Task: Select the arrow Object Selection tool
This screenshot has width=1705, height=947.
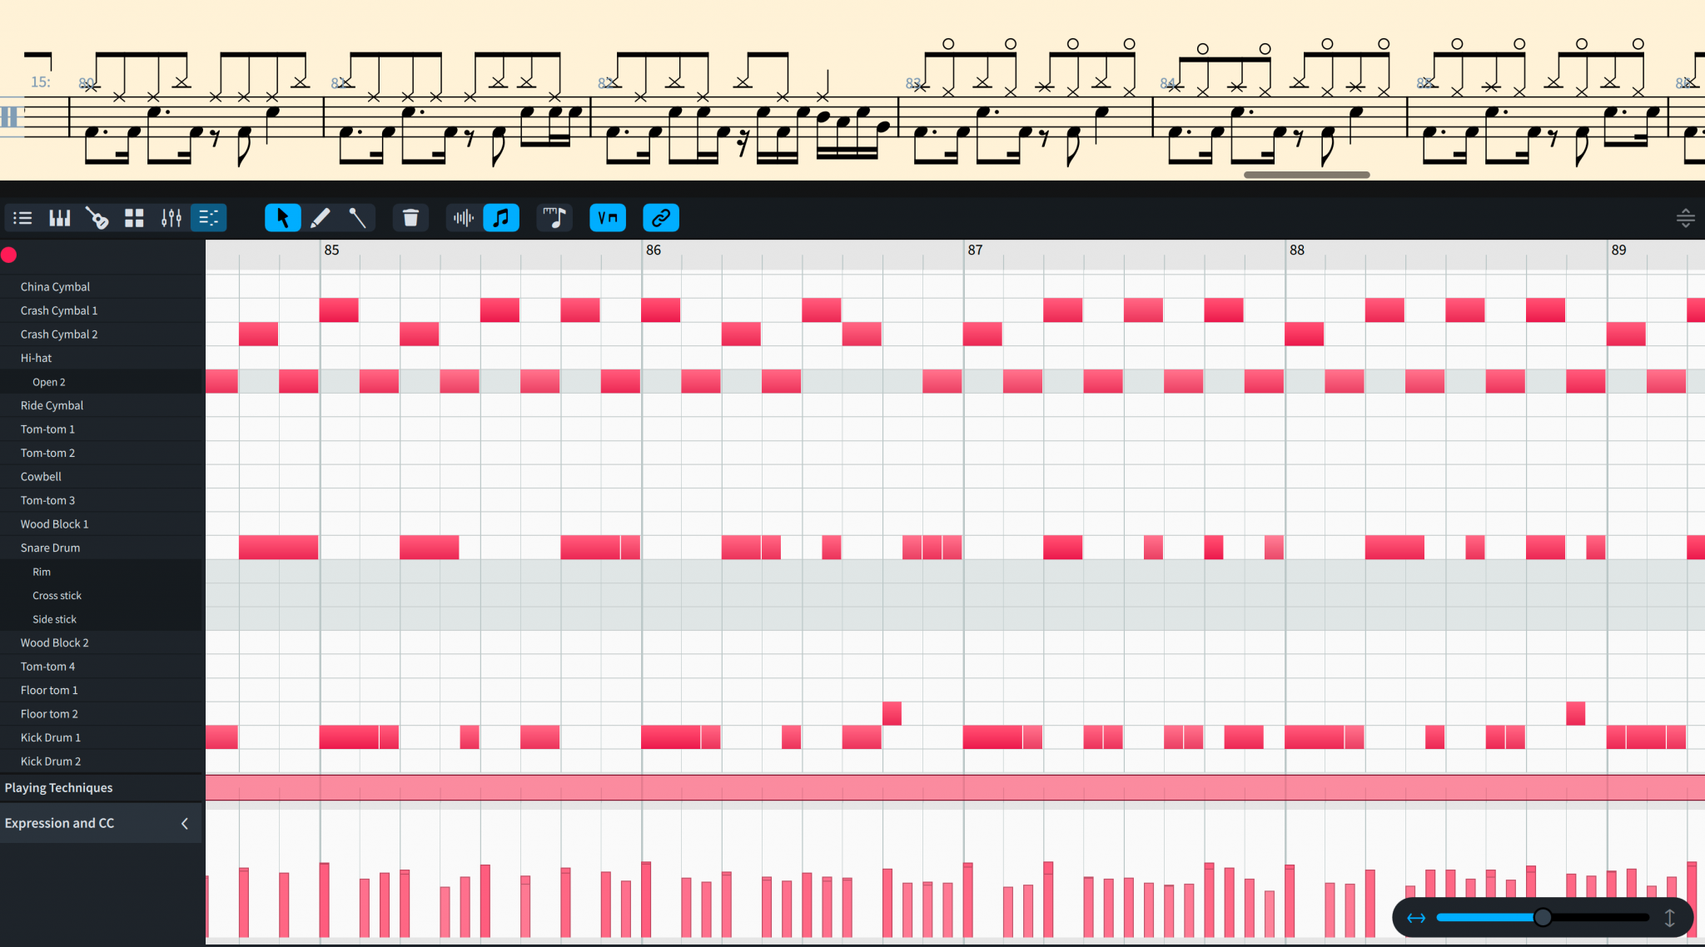Action: click(x=283, y=218)
